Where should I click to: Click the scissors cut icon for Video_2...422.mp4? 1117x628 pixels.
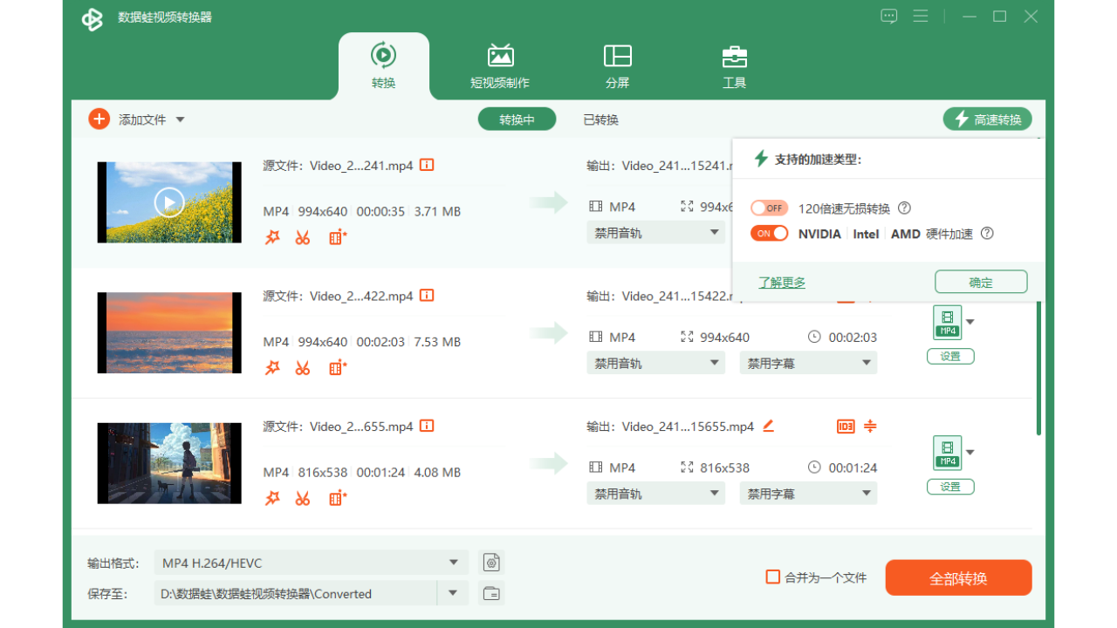tap(303, 368)
